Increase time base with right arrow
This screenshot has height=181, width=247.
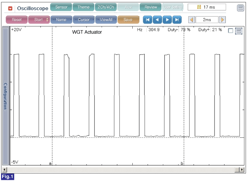click(222, 20)
